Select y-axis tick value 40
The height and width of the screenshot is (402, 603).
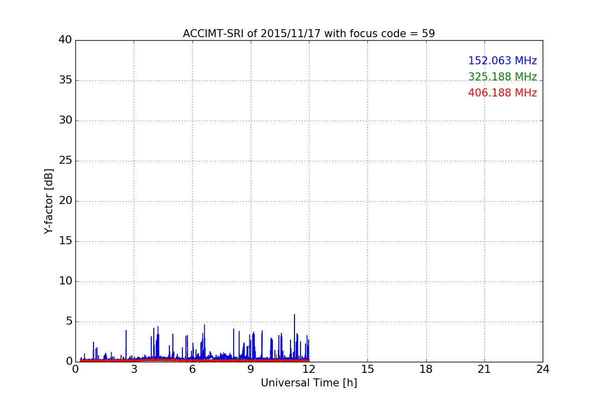pos(65,40)
